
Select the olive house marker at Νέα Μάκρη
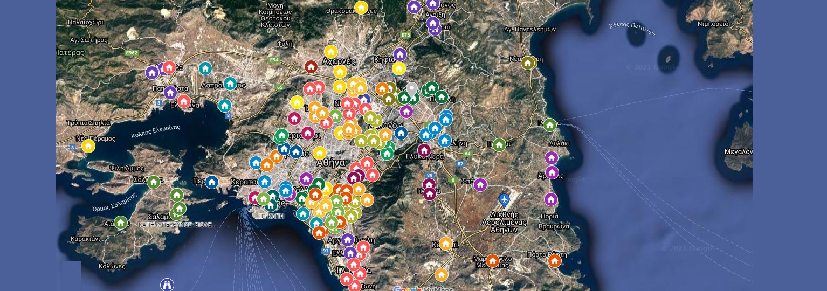pos(528,63)
